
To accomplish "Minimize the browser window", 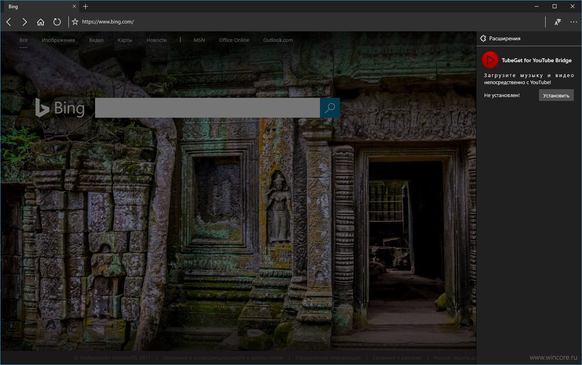I will click(x=537, y=6).
